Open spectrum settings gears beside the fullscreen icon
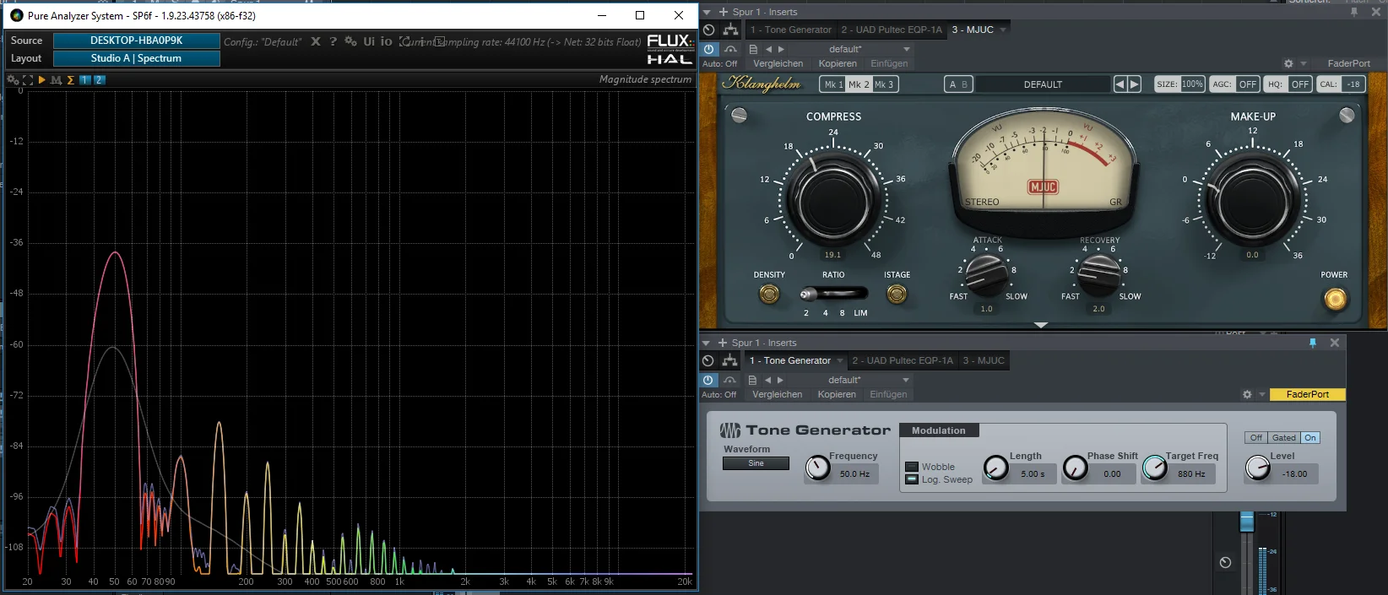The width and height of the screenshot is (1388, 595). (x=13, y=80)
